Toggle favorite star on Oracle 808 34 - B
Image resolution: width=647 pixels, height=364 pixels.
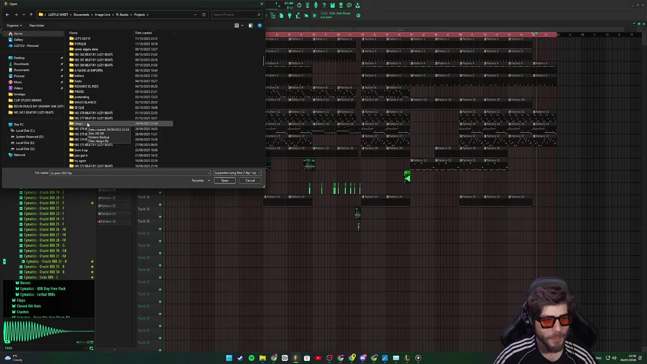92,272
